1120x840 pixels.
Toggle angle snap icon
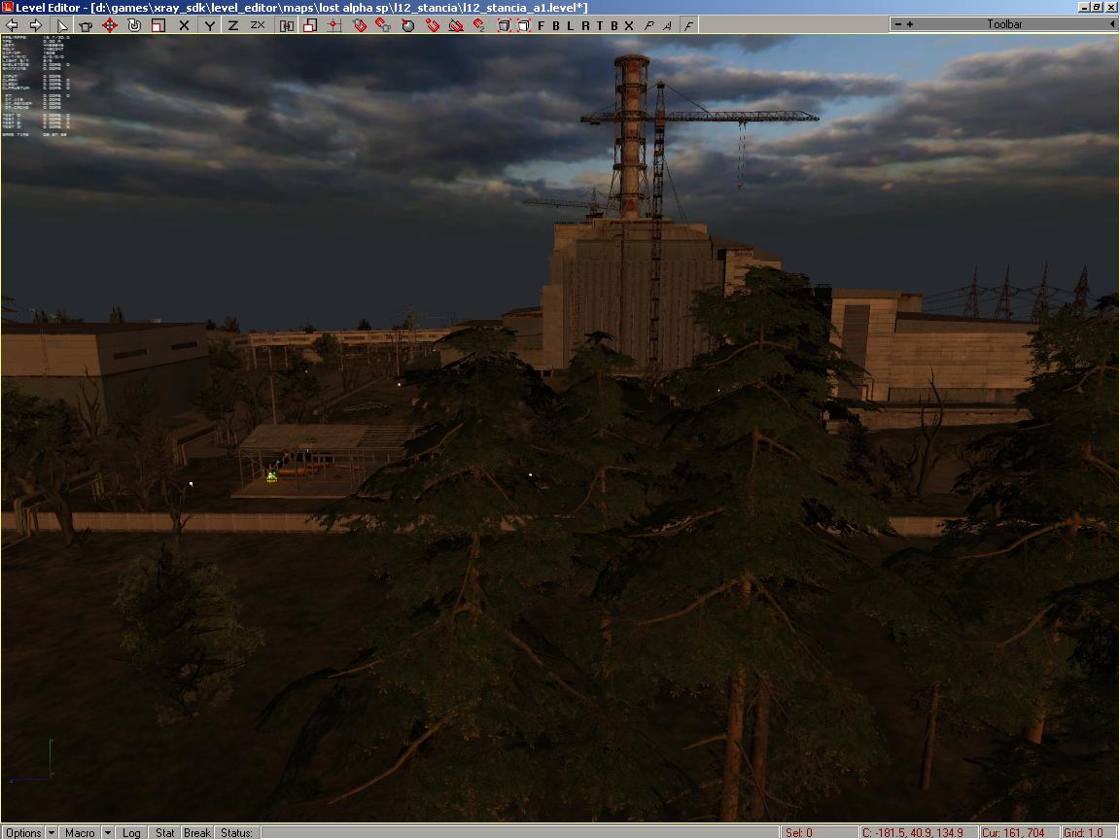[x=456, y=25]
